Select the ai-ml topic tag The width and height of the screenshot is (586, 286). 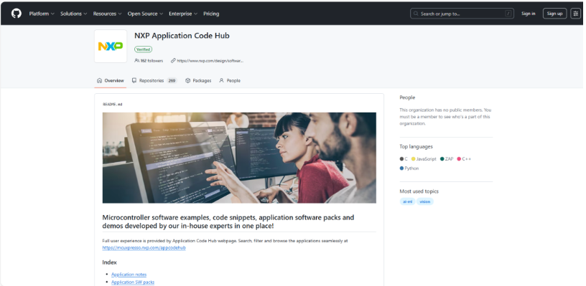click(x=407, y=201)
